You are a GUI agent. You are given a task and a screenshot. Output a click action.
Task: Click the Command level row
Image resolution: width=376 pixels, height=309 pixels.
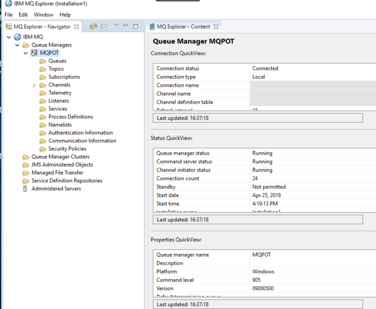pyautogui.click(x=265, y=280)
